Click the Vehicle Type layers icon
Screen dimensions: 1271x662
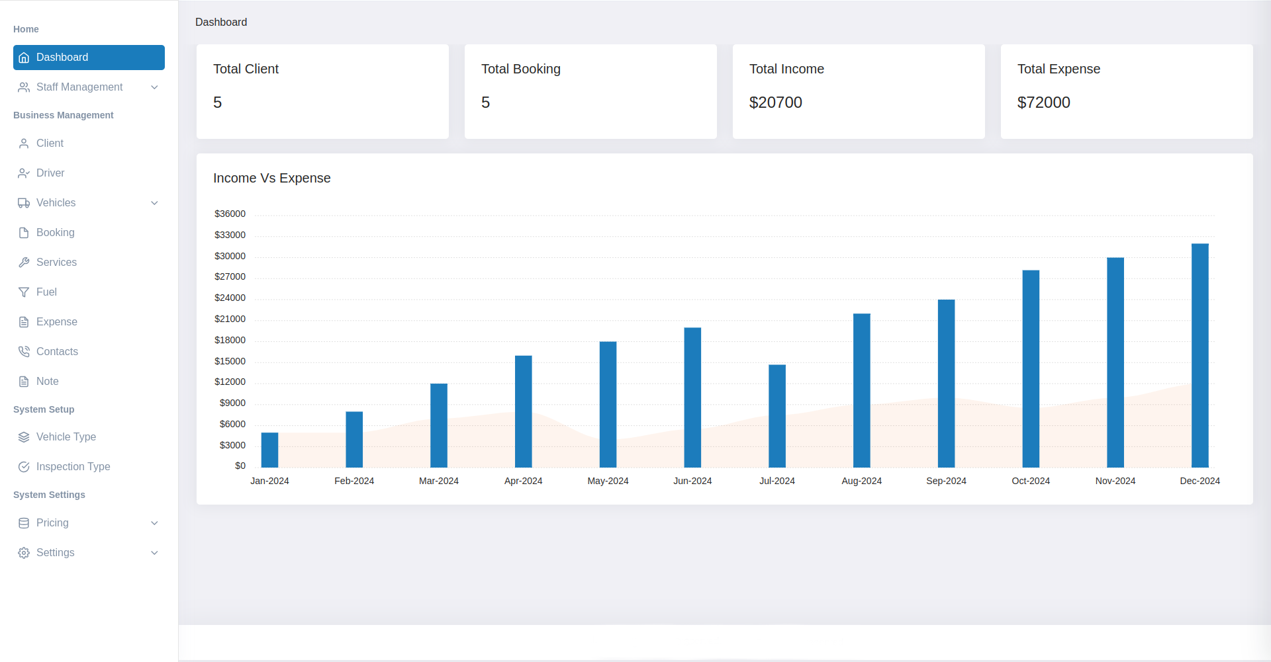click(24, 437)
